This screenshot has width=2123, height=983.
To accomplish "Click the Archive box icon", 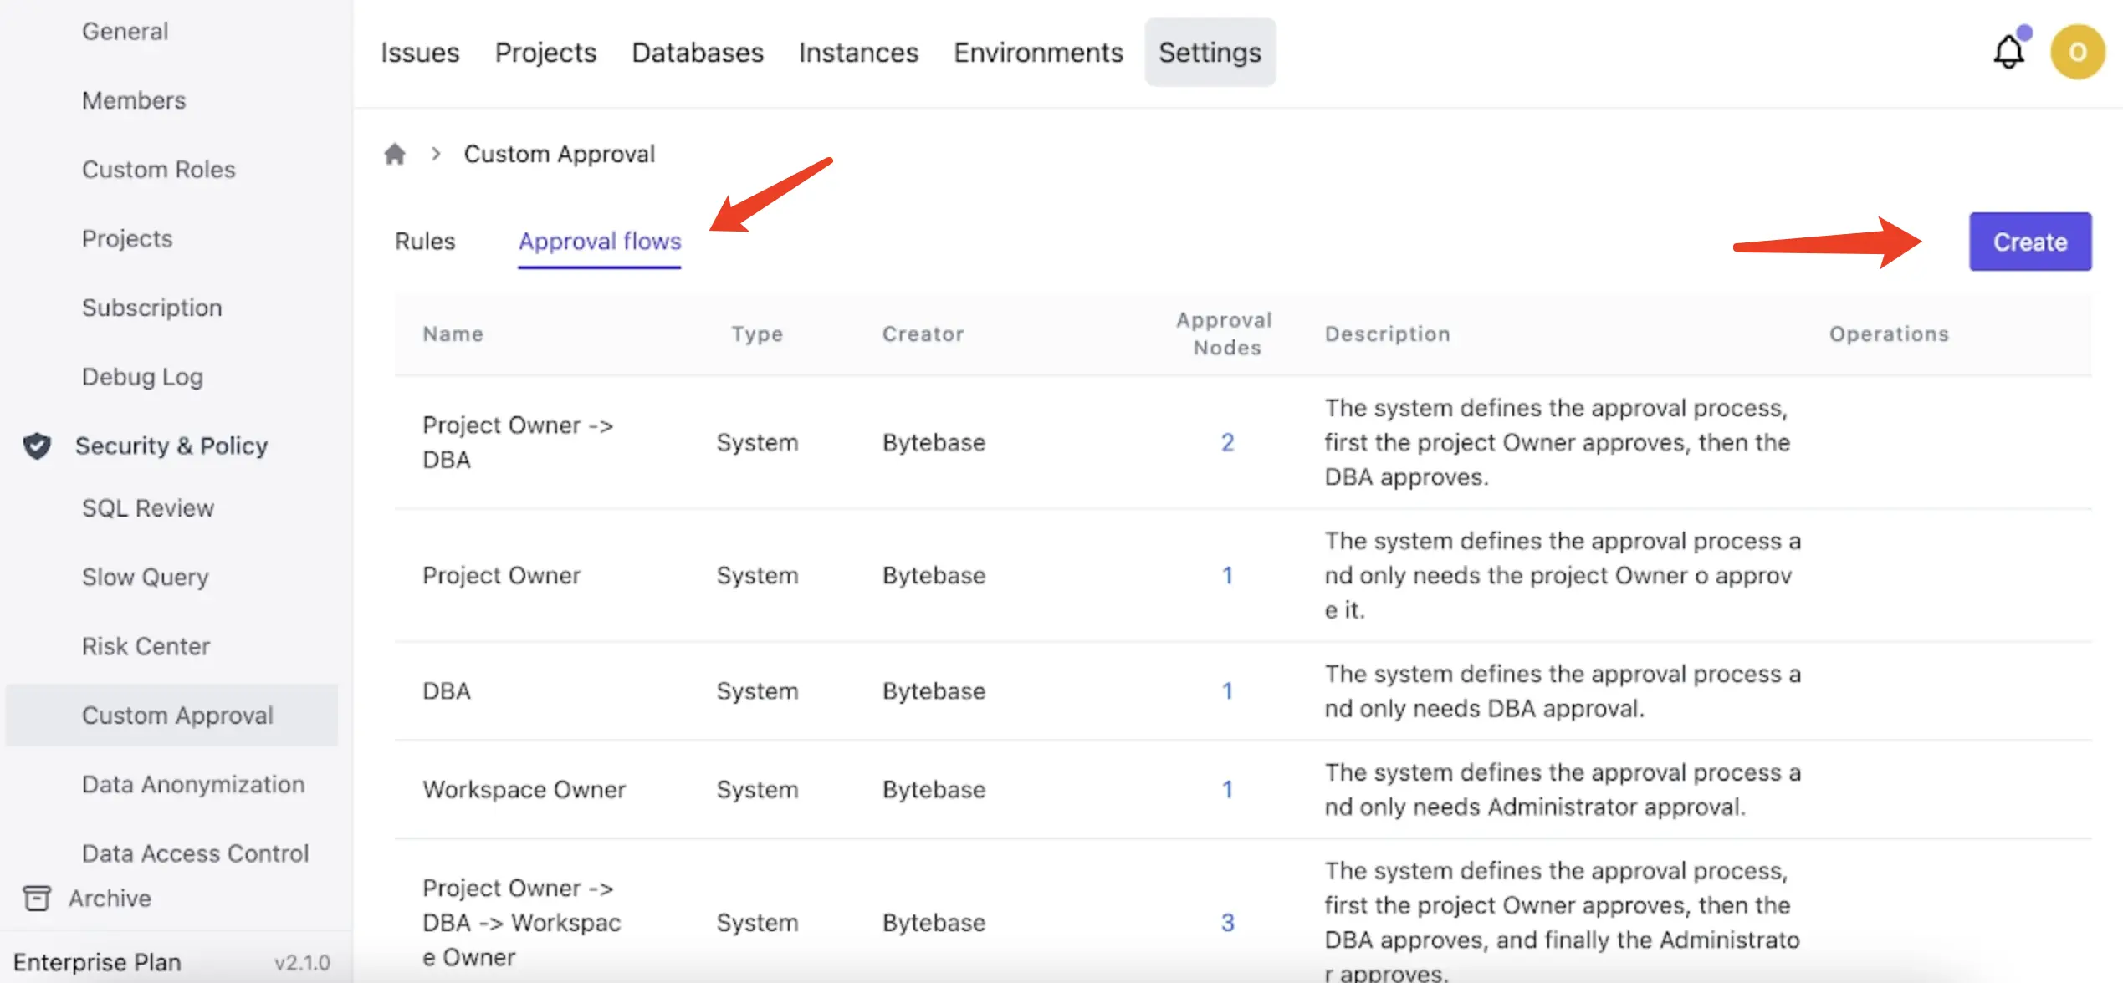I will point(37,898).
